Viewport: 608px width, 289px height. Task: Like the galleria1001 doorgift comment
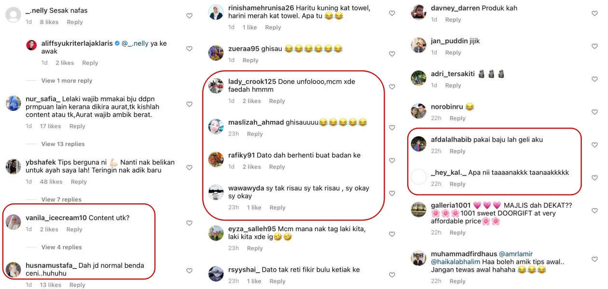pyautogui.click(x=594, y=211)
